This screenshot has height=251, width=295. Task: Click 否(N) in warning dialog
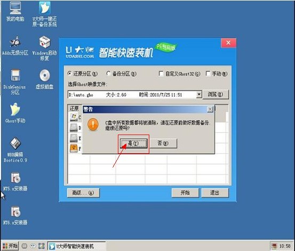click(163, 144)
